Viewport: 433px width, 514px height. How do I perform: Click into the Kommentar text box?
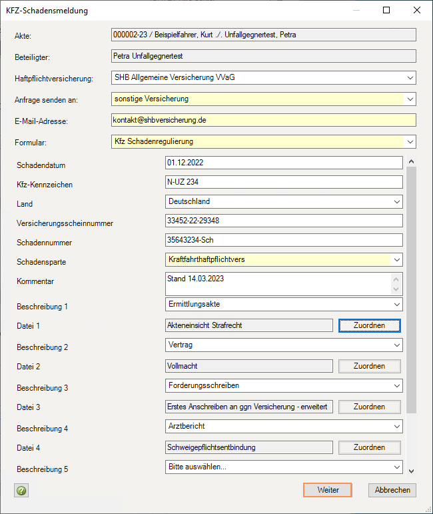tap(278, 284)
